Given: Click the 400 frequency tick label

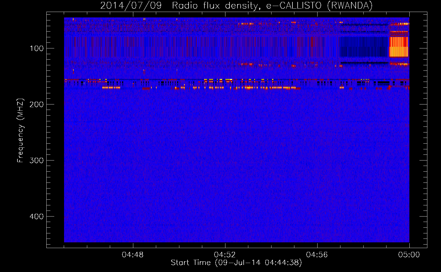Looking at the screenshot, I should pyautogui.click(x=37, y=217).
